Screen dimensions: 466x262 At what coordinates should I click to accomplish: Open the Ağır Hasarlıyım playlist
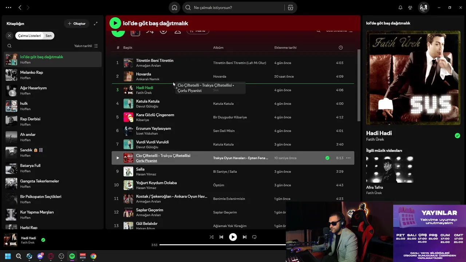[x=53, y=91]
